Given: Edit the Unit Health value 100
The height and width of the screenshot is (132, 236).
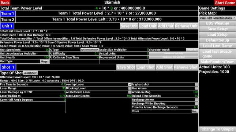Looking at the screenshot, I should (47, 57).
